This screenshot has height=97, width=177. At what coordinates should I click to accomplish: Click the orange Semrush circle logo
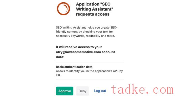64,9
